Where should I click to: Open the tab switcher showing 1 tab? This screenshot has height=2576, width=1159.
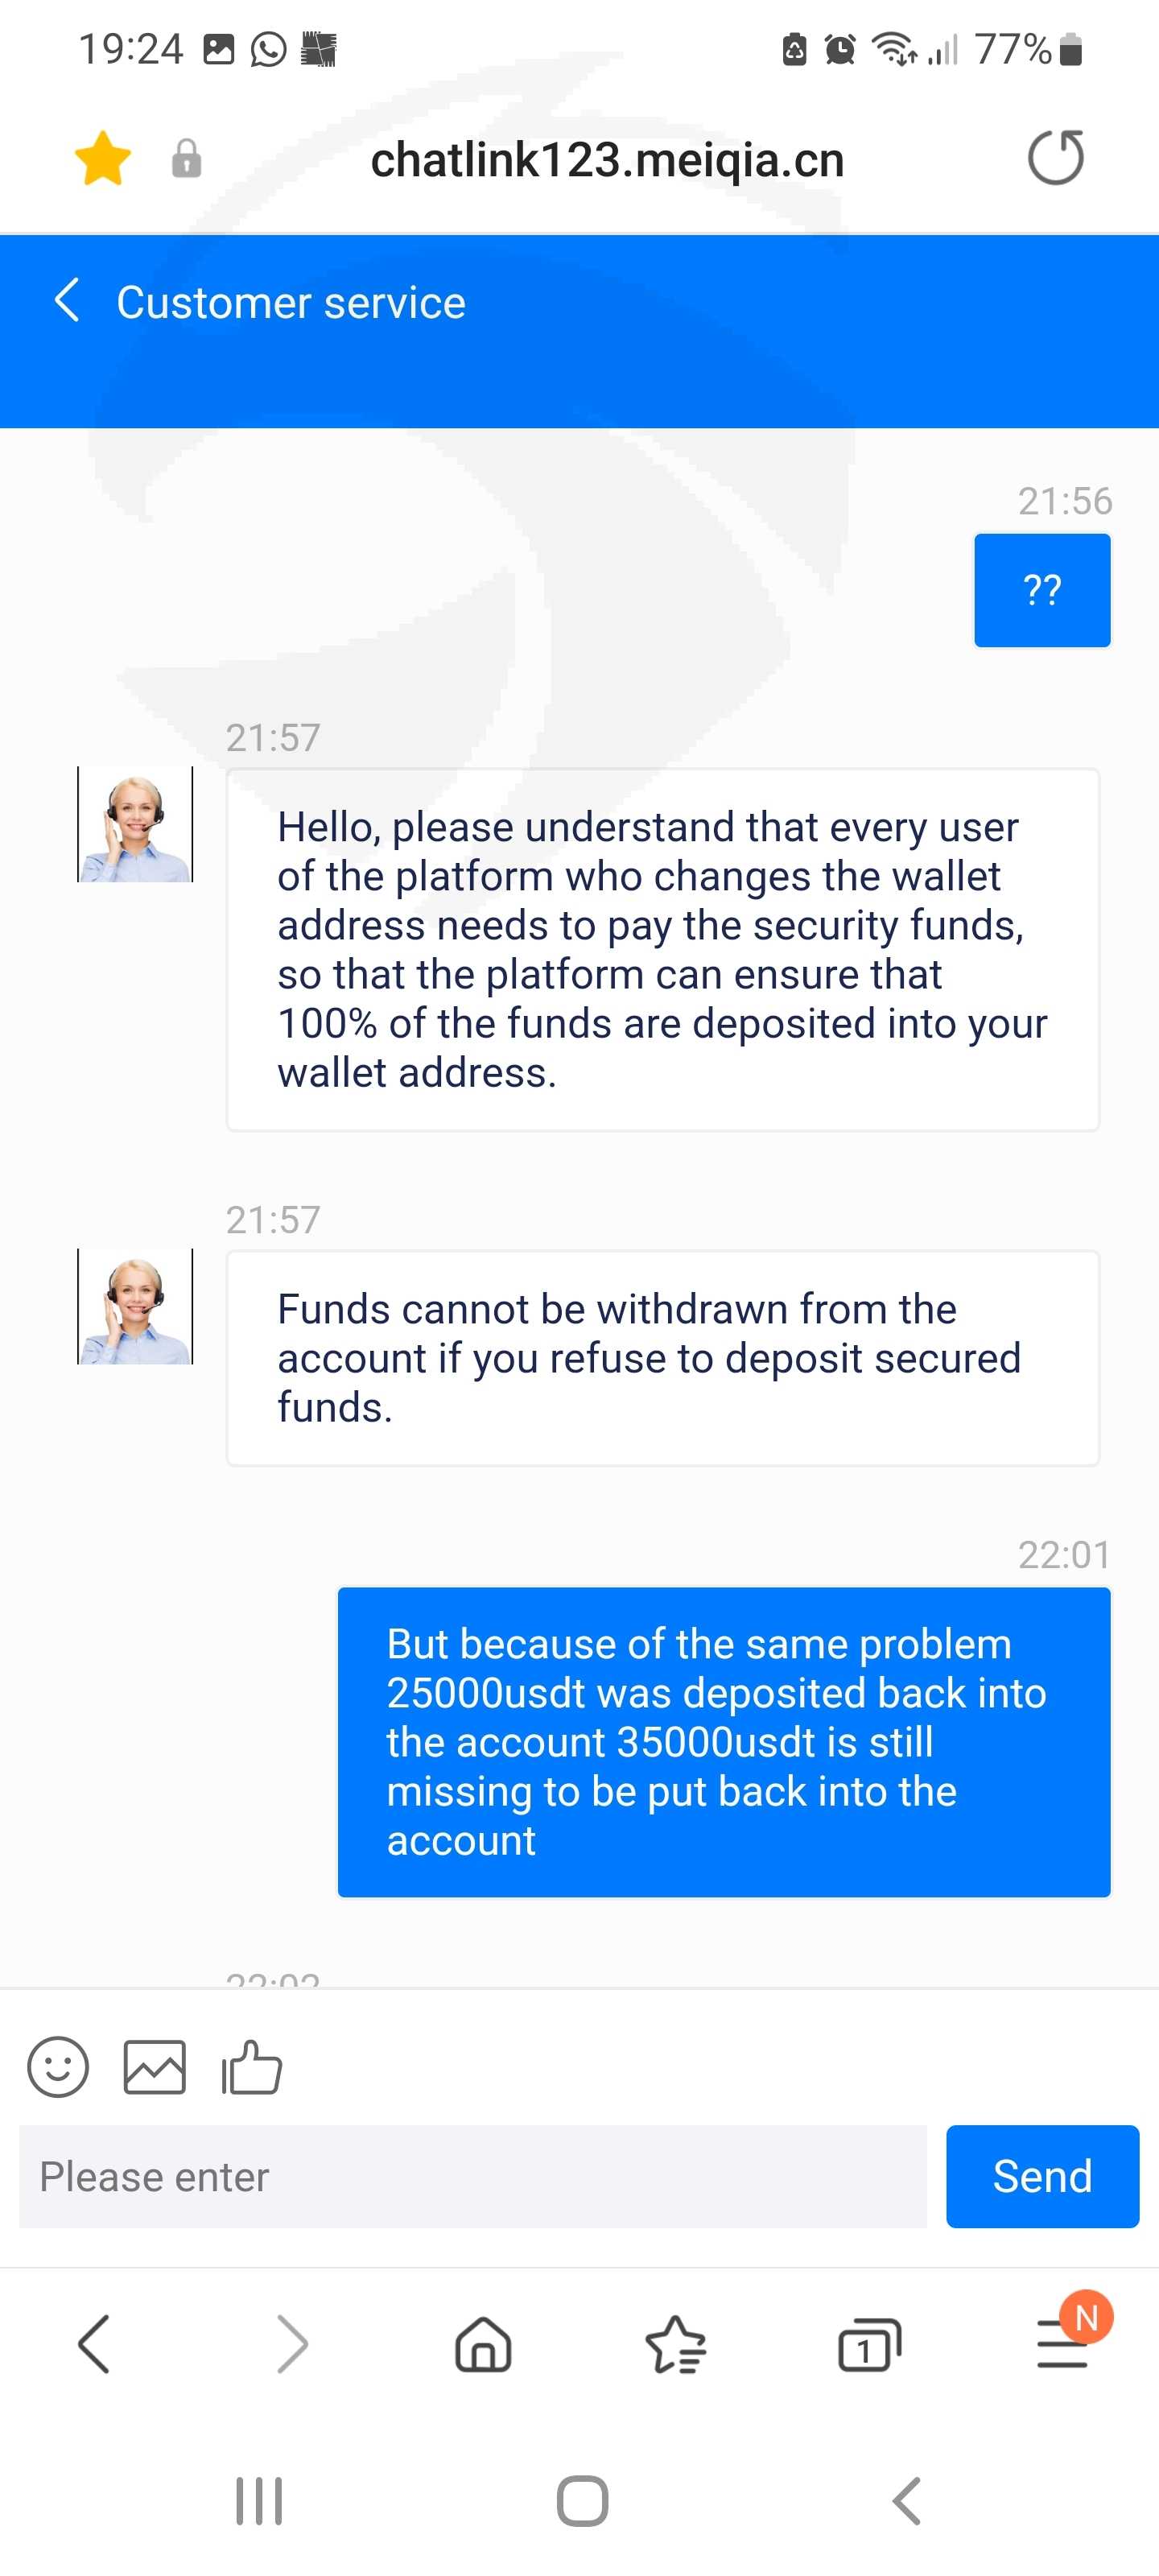(869, 2345)
